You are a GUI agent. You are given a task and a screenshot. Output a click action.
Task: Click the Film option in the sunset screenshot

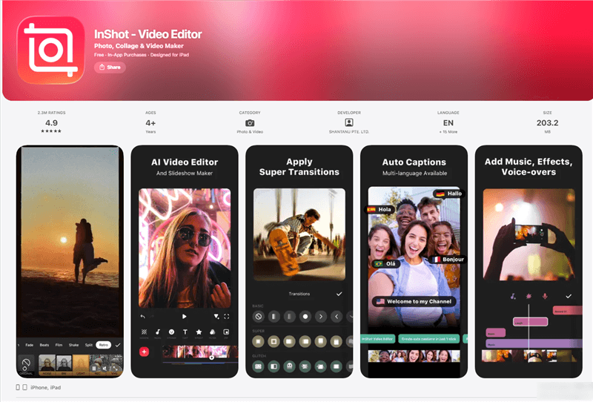[59, 345]
